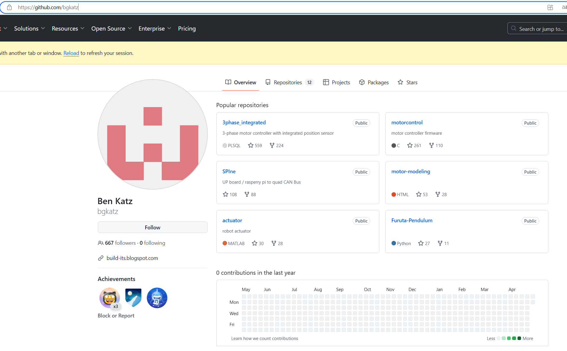The width and height of the screenshot is (567, 351).
Task: Click the HTML language label
Action: pyautogui.click(x=403, y=194)
